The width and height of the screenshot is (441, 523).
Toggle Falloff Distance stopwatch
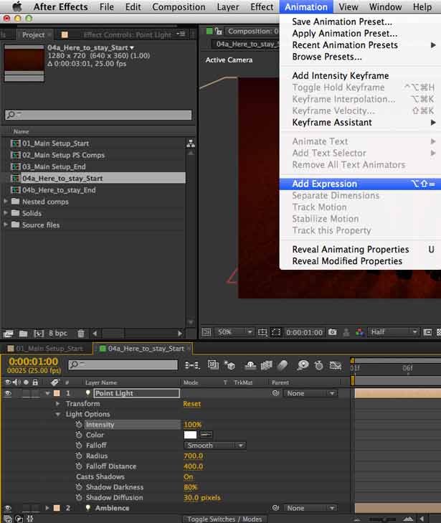[79, 466]
